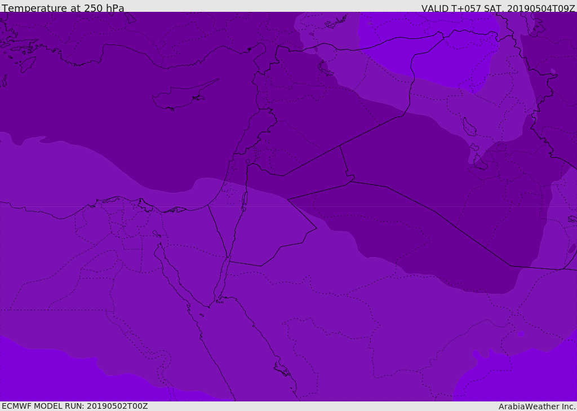Viewport: 577px width, 411px height.
Task: Click the 'Temperature at 250 hPa' title text
Action: coord(63,8)
